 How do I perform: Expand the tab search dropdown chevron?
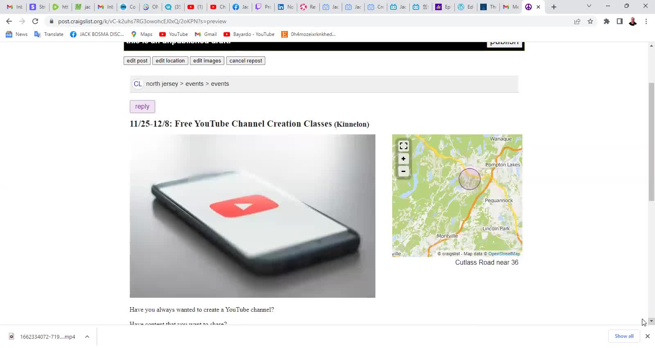click(x=589, y=6)
